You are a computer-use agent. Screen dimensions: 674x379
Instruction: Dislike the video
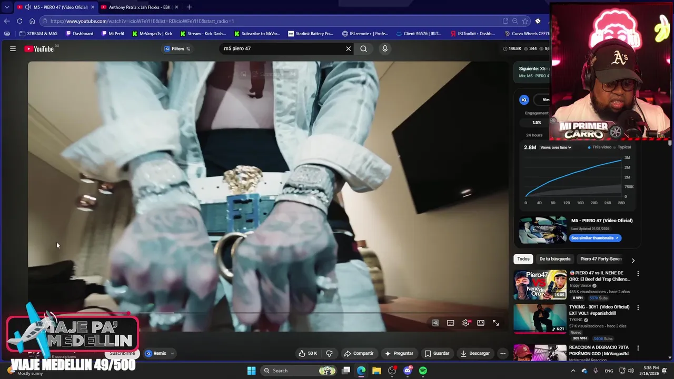pyautogui.click(x=330, y=353)
